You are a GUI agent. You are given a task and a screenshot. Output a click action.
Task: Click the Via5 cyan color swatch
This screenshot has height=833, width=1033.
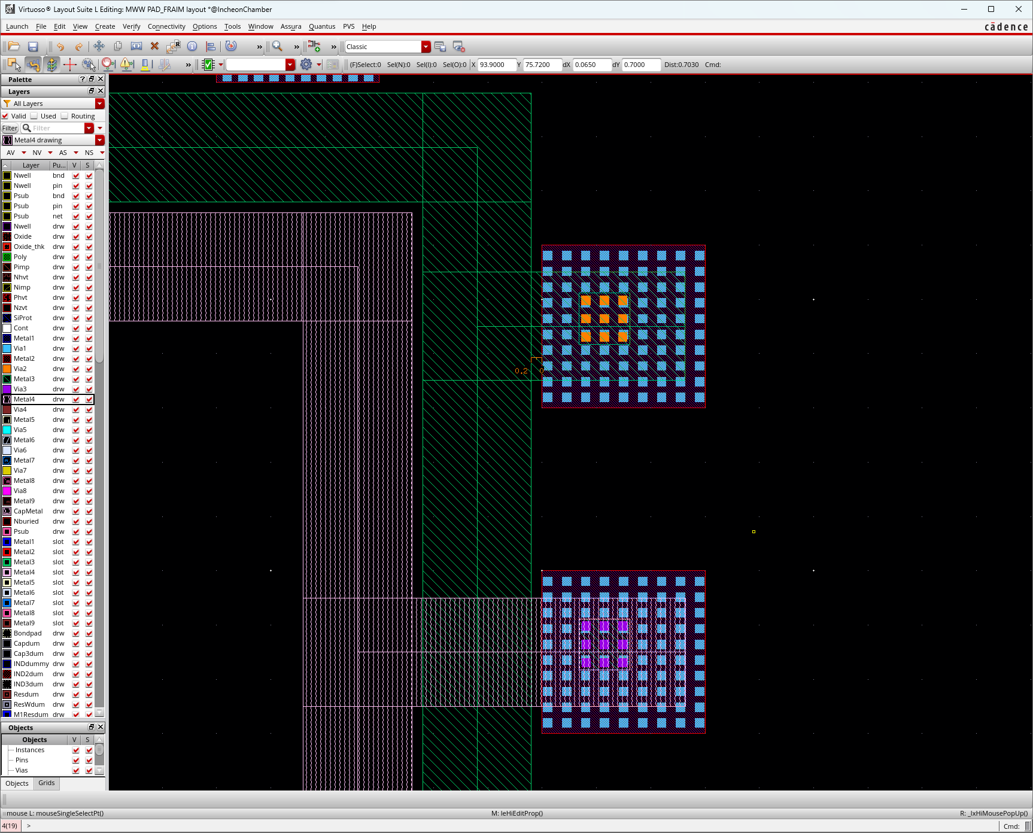tap(7, 430)
